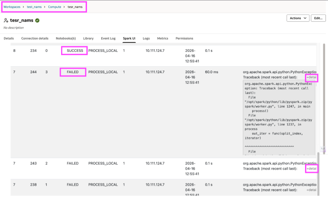Click the compute cluster icon beside tesr_nams title

pyautogui.click(x=6, y=21)
